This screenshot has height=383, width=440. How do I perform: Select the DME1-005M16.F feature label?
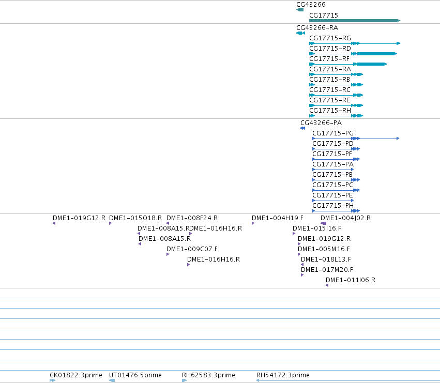324,249
